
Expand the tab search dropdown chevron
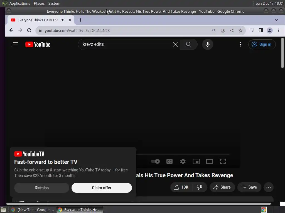276,20
